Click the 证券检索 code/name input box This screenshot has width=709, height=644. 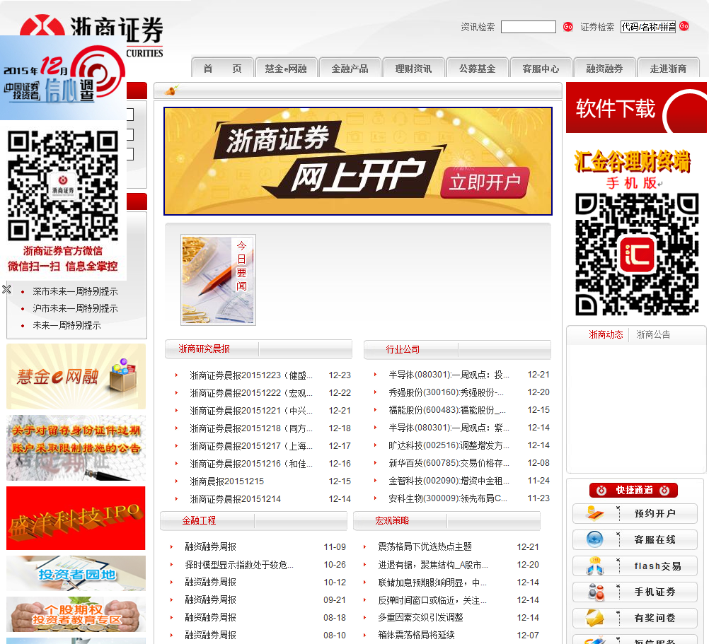pos(648,27)
